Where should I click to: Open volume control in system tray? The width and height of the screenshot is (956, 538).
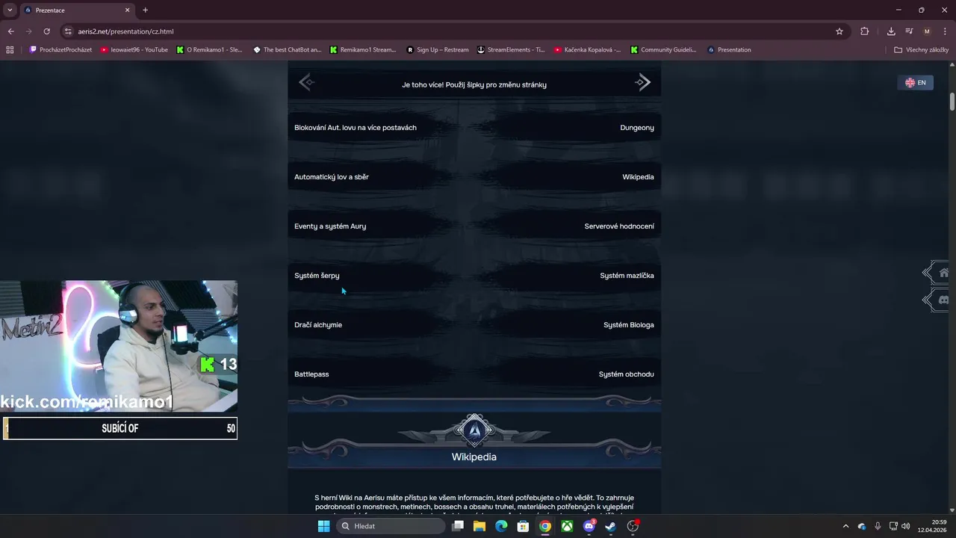click(x=906, y=526)
